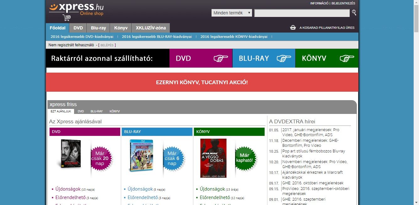Image resolution: width=419 pixels, height=205 pixels.
Task: Open Újdonságok link in KÖNYV column
Action: pyautogui.click(x=212, y=189)
